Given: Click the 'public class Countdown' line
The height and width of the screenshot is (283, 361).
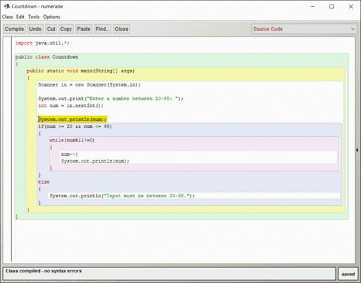Looking at the screenshot, I should coord(47,57).
